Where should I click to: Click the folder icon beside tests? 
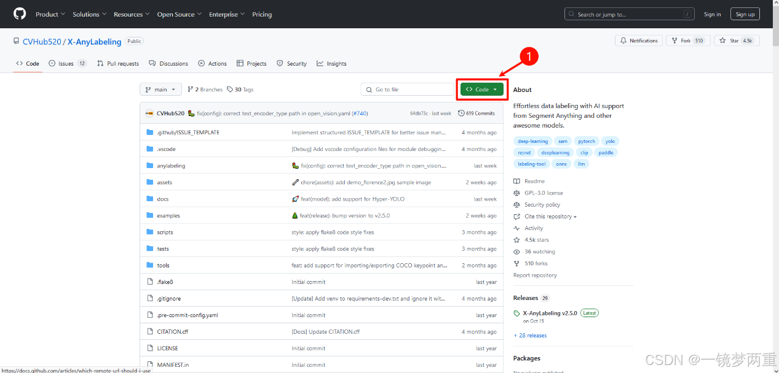click(x=149, y=248)
